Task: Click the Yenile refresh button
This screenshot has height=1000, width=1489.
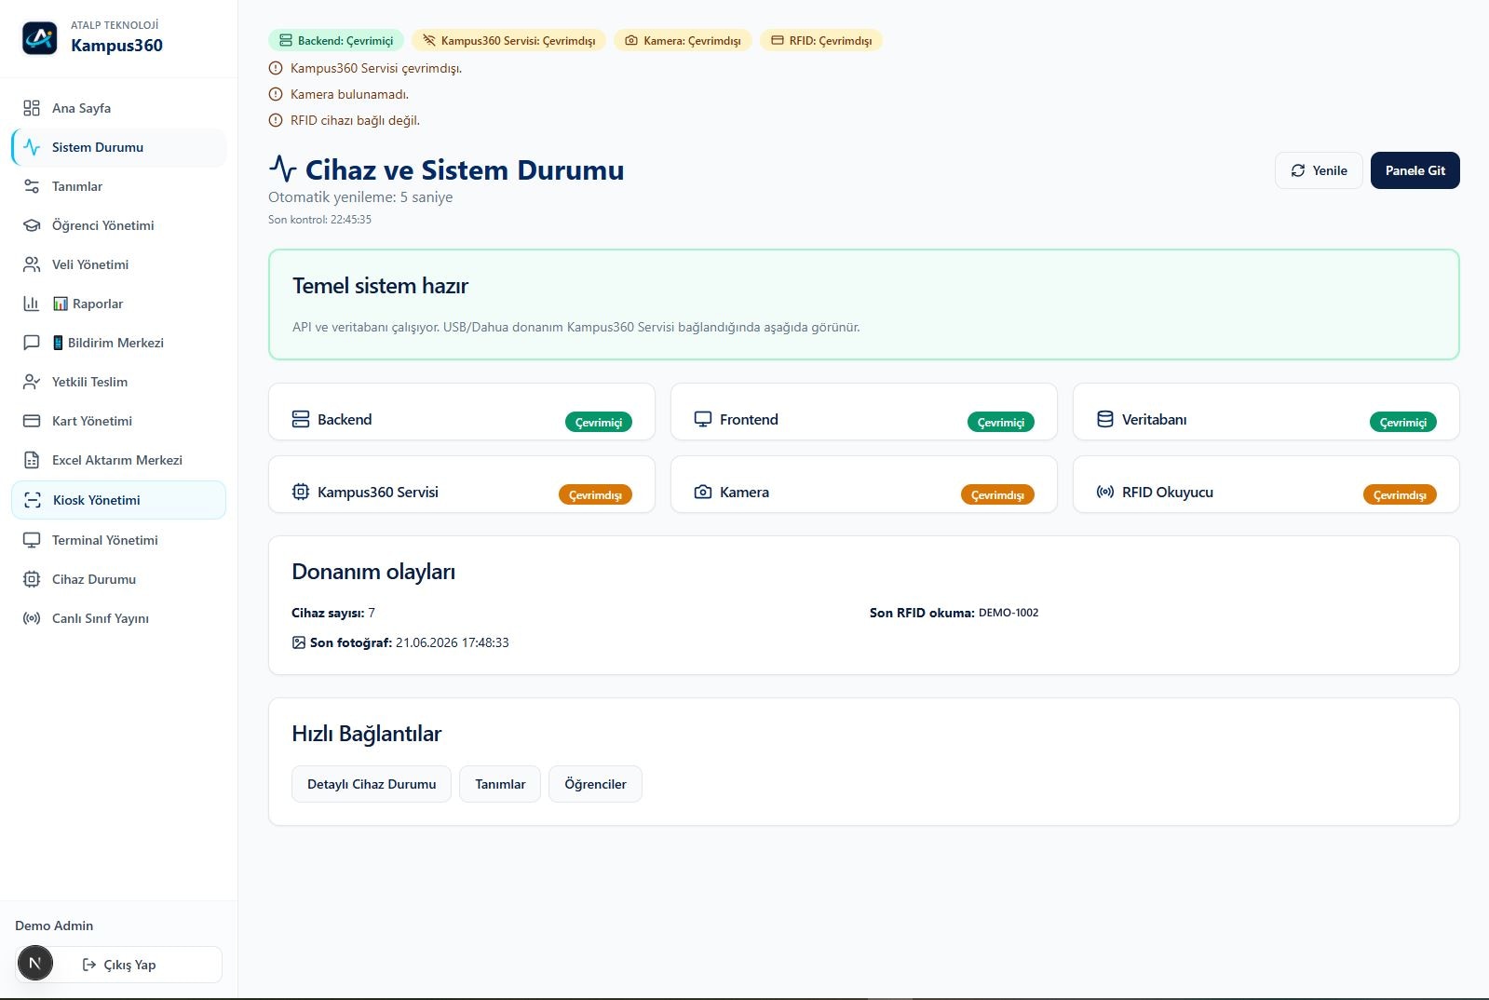Action: point(1319,170)
